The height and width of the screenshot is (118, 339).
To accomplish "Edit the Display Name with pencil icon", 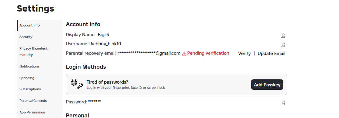I will (282, 36).
